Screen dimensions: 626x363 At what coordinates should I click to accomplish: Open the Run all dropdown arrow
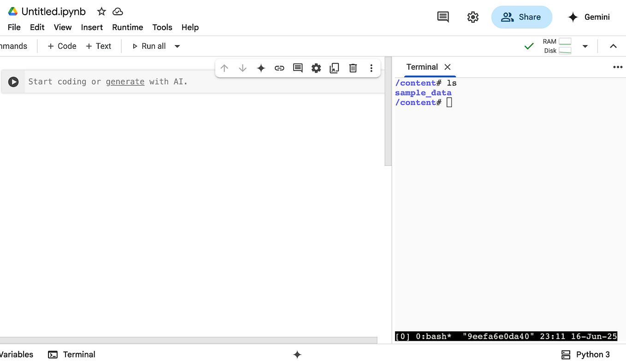(x=177, y=46)
